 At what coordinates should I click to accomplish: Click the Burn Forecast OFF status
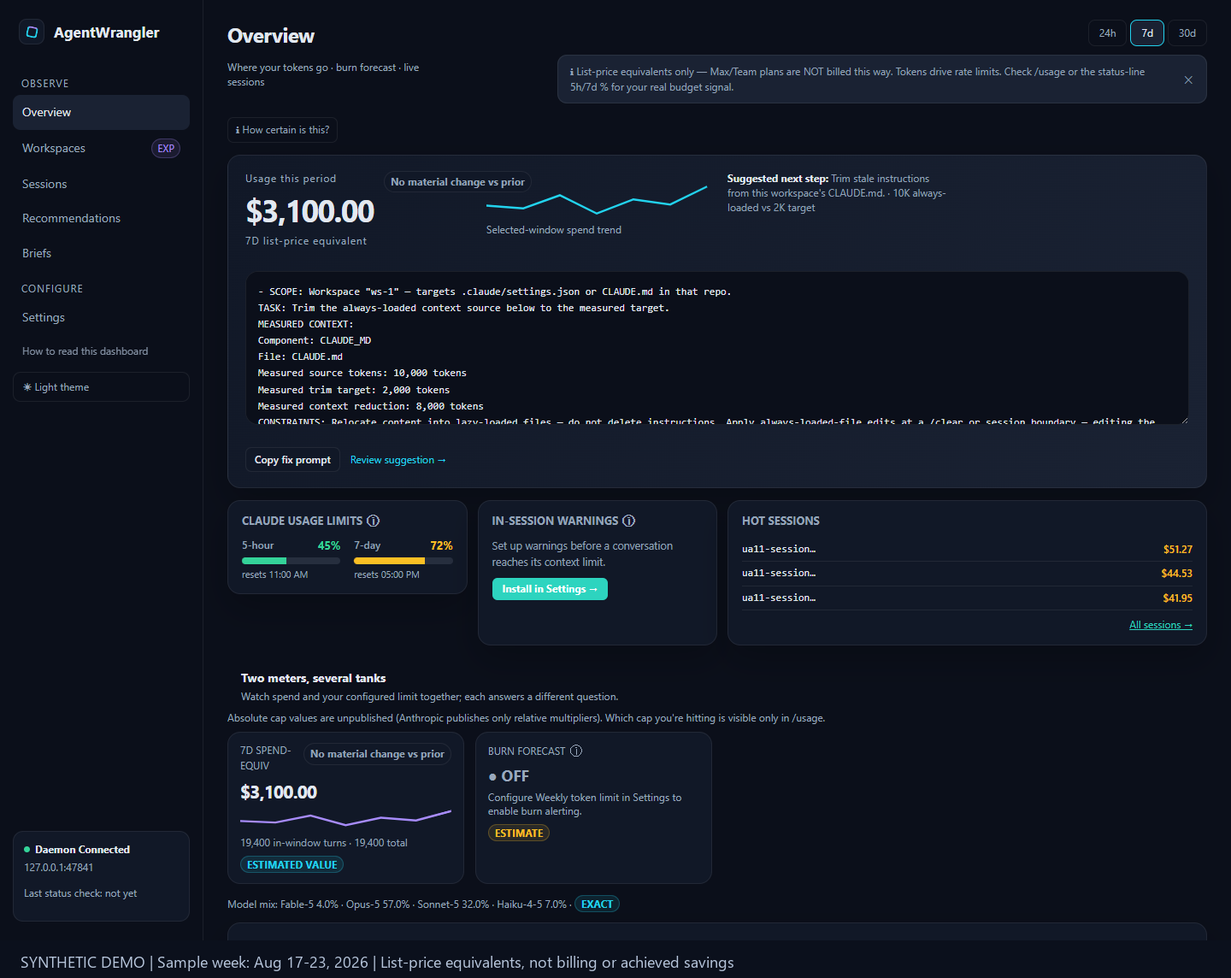coord(509,776)
